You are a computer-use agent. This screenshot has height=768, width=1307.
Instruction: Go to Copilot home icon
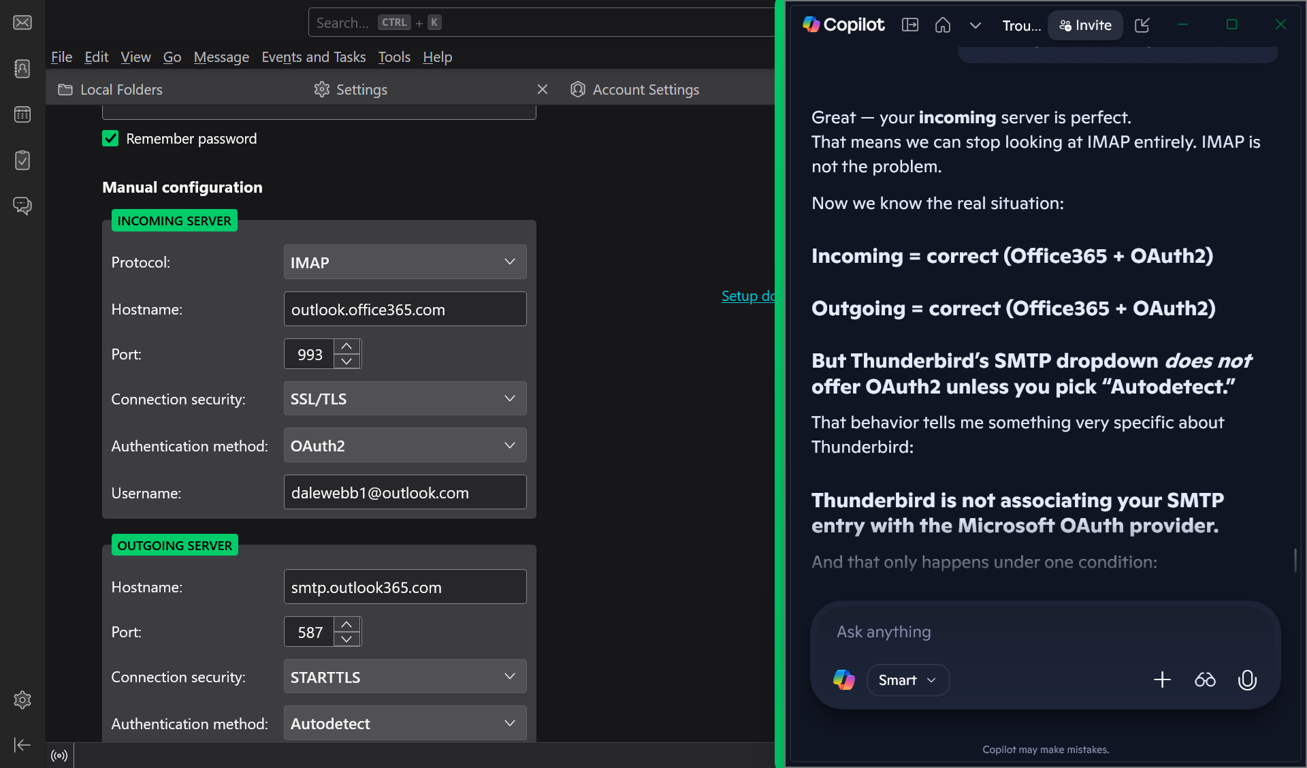[942, 25]
